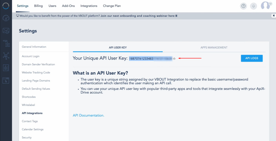Click the user profile avatar
Image resolution: width=276 pixels, height=141 pixels.
265,6
